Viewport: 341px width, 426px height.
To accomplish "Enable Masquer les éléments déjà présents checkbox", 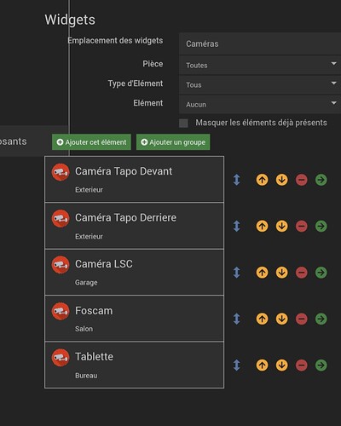I will [183, 123].
